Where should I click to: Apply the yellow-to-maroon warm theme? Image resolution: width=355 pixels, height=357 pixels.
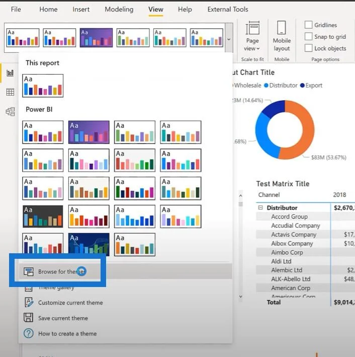[89, 217]
